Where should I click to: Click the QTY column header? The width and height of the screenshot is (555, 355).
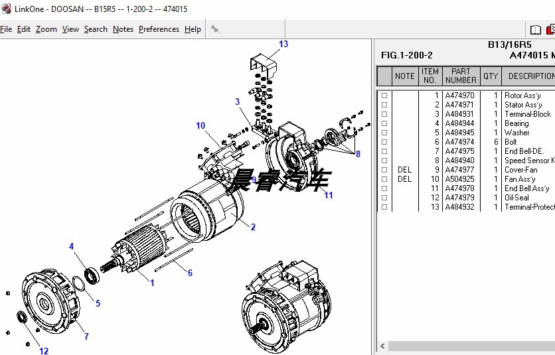(x=491, y=76)
